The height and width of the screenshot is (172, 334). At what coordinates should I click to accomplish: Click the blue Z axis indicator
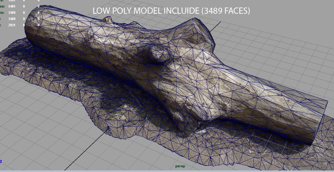(1, 161)
